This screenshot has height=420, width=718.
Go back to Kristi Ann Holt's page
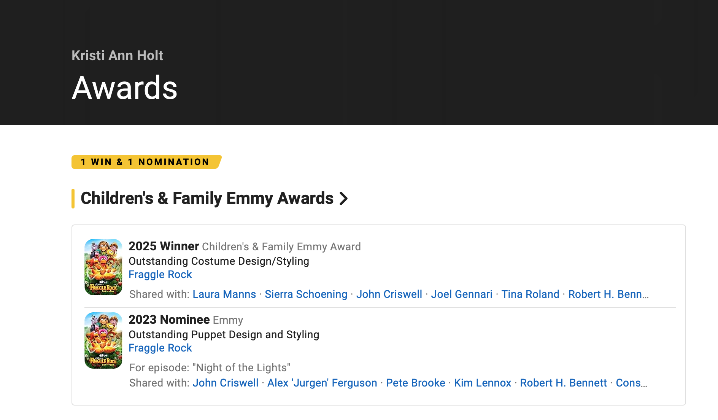click(x=117, y=56)
